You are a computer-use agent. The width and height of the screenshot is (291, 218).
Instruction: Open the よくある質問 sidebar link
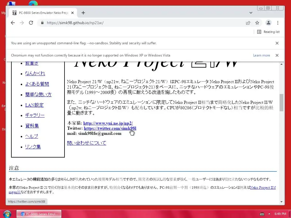click(x=37, y=84)
